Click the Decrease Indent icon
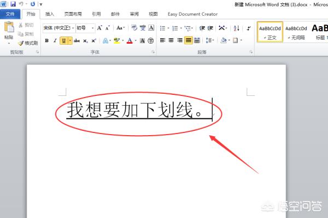This screenshot has width=328, height=218. click(x=202, y=28)
